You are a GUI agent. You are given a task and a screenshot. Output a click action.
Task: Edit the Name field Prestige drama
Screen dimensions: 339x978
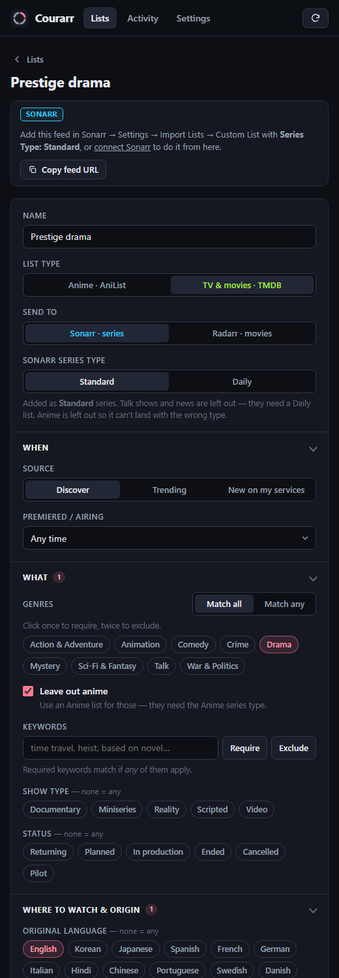(169, 237)
